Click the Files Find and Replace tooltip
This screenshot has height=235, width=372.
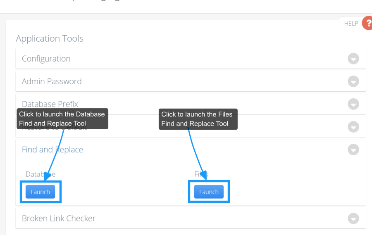pyautogui.click(x=198, y=119)
